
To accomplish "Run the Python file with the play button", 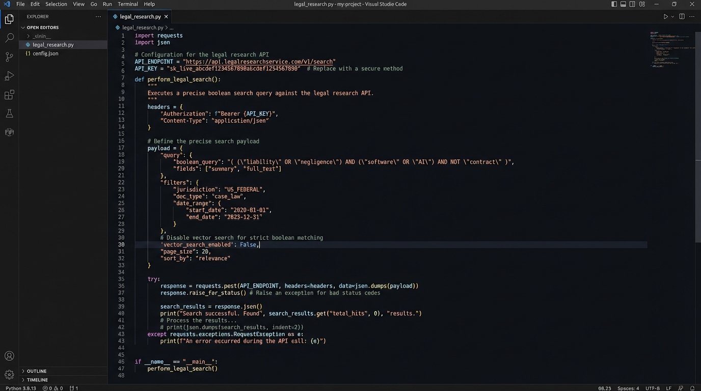I will pyautogui.click(x=665, y=16).
